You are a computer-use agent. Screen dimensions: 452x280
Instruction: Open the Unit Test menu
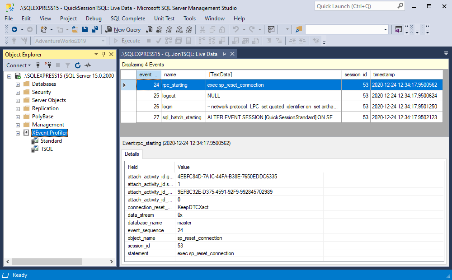(x=164, y=19)
